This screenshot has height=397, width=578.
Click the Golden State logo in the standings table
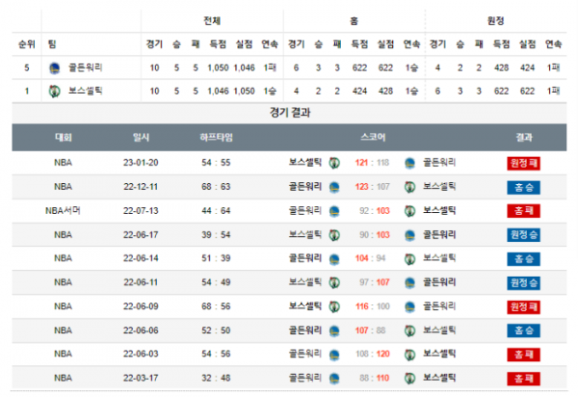tap(55, 67)
